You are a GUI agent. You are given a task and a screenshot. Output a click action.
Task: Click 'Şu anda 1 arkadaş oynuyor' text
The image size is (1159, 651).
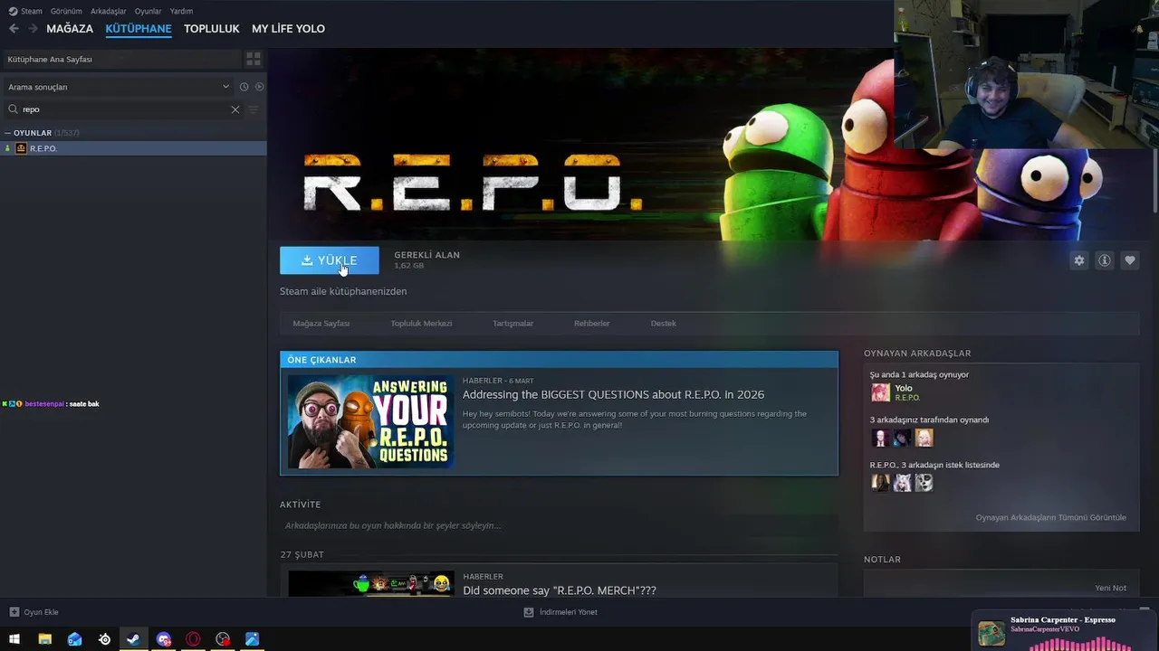[919, 374]
